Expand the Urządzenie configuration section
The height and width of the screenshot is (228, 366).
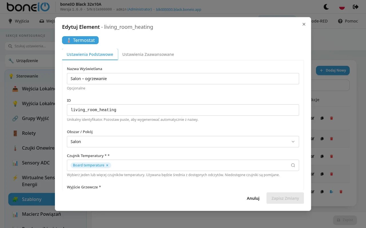tap(30, 61)
